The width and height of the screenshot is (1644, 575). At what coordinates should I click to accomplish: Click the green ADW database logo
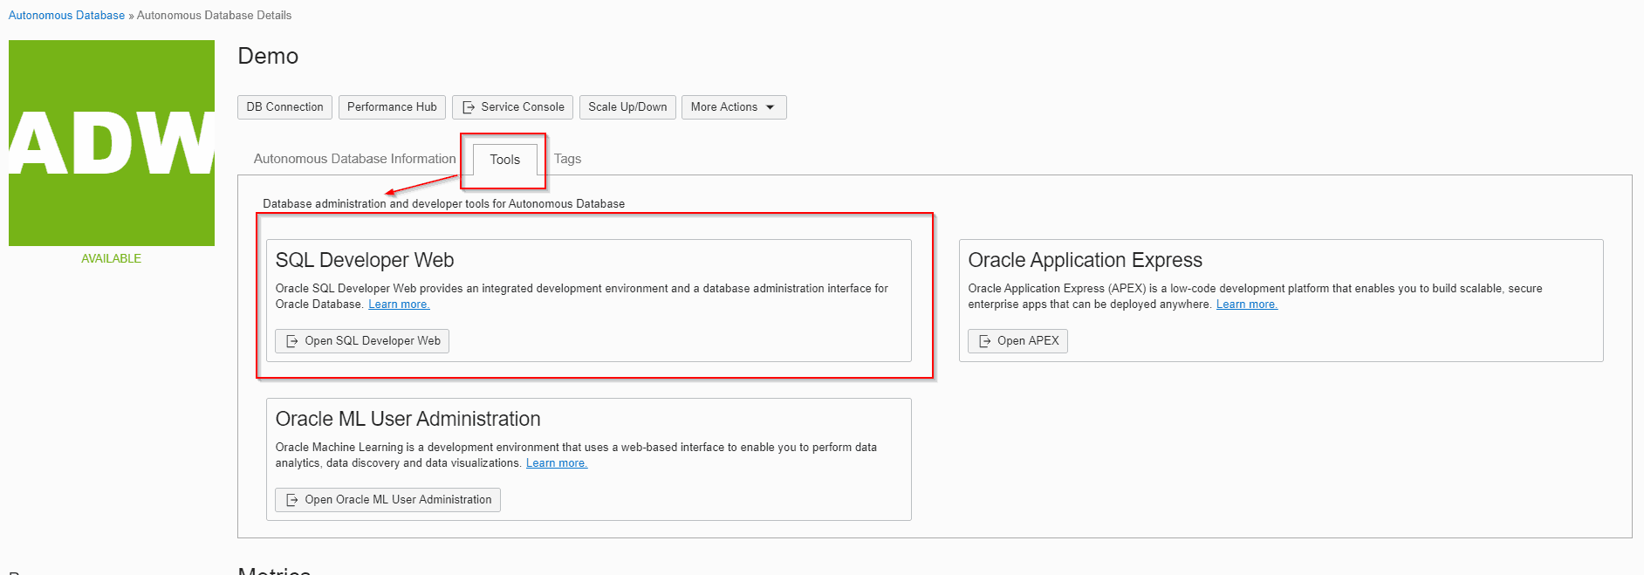pos(112,143)
